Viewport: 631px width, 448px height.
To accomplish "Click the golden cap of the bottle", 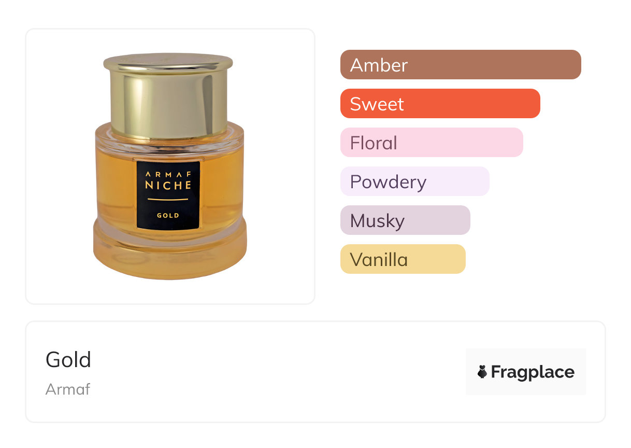I will coord(168,96).
